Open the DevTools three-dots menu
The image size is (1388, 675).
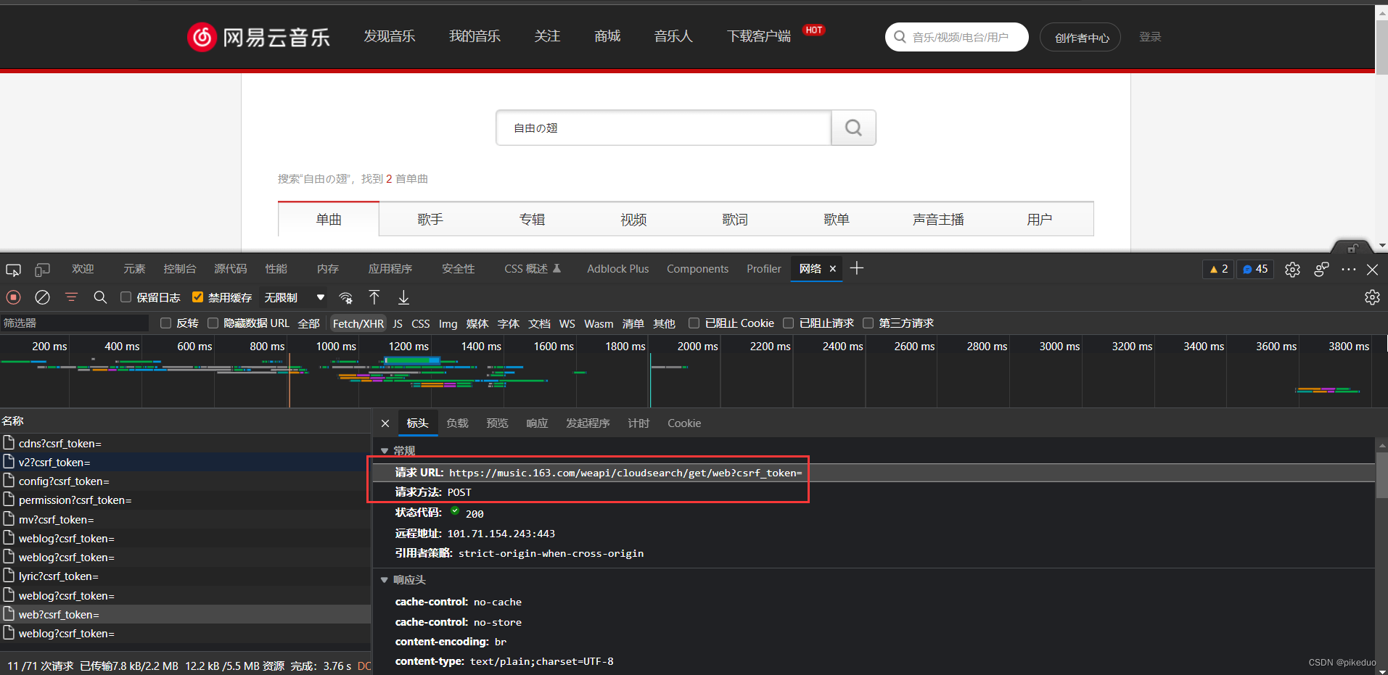coord(1349,269)
